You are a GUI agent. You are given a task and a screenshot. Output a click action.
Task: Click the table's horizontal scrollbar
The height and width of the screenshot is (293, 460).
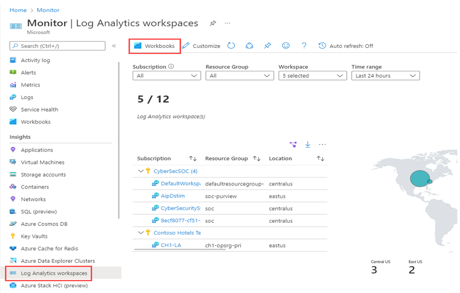tap(180, 249)
